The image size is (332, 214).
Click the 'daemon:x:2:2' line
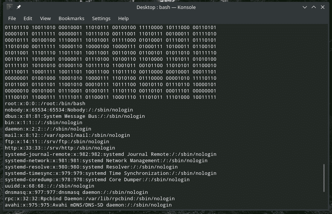pos(48,129)
